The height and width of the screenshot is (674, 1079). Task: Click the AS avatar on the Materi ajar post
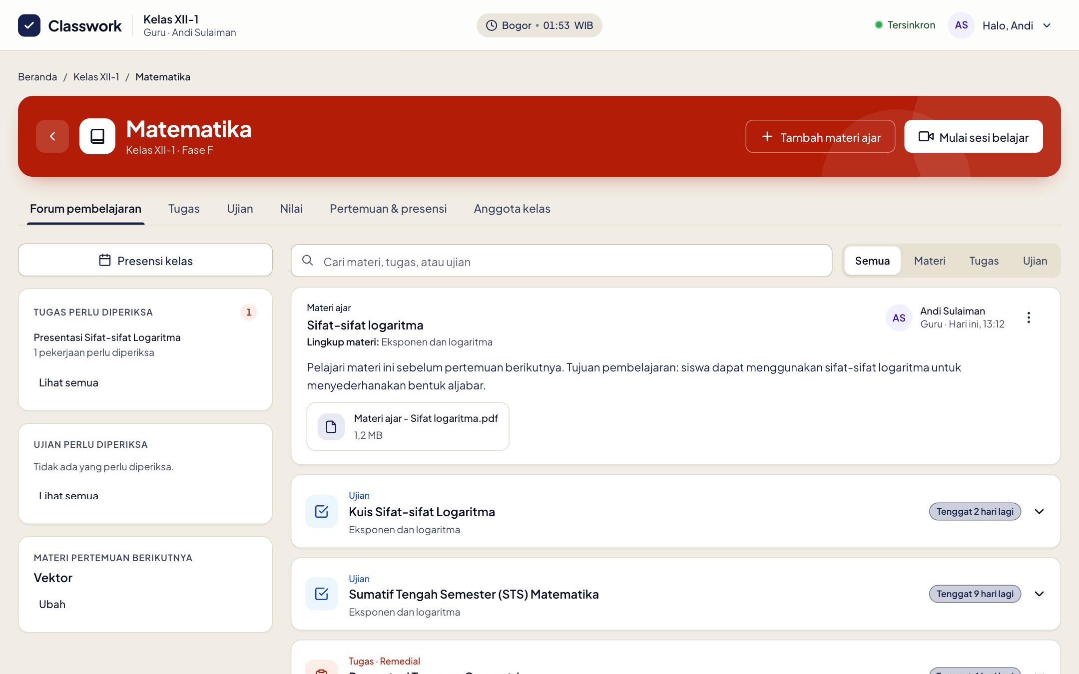coord(899,318)
